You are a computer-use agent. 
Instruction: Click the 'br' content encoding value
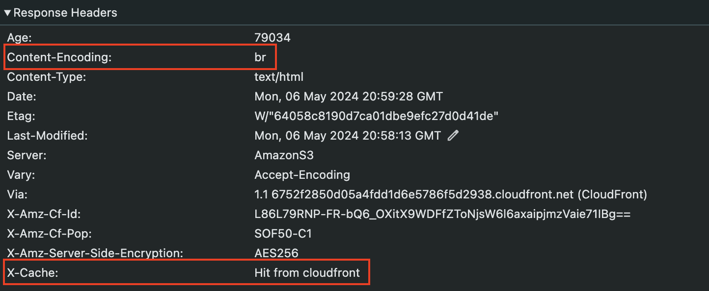pyautogui.click(x=260, y=57)
